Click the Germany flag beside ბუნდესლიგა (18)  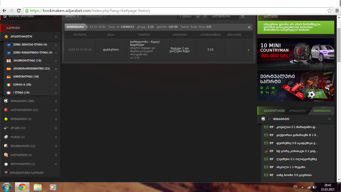(x=9, y=77)
